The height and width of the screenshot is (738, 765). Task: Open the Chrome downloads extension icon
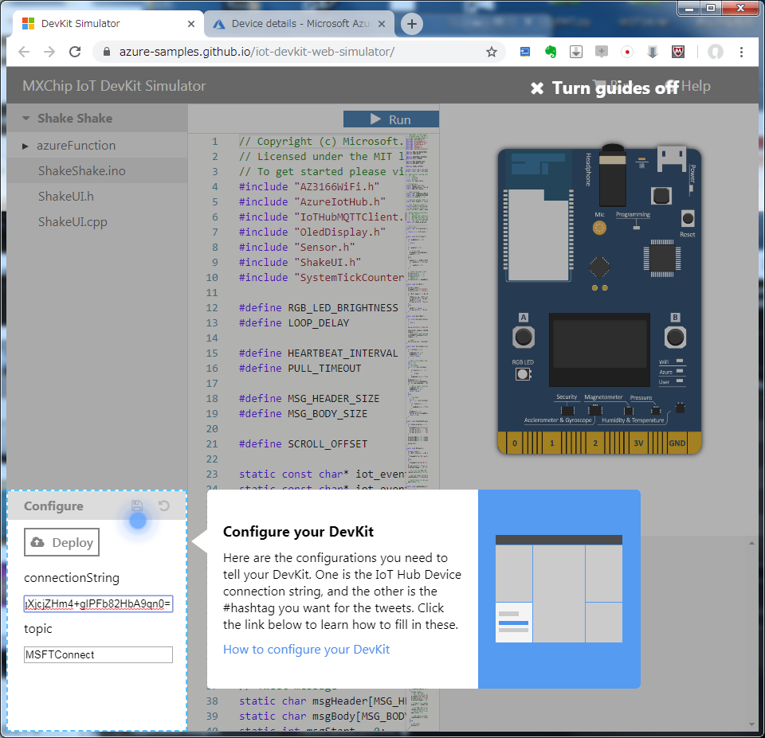[575, 51]
